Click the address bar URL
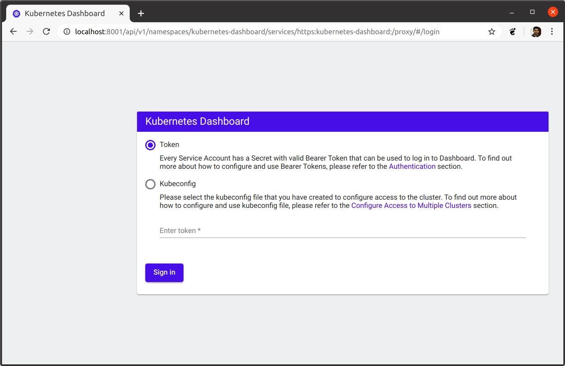The height and width of the screenshot is (366, 565). (257, 32)
